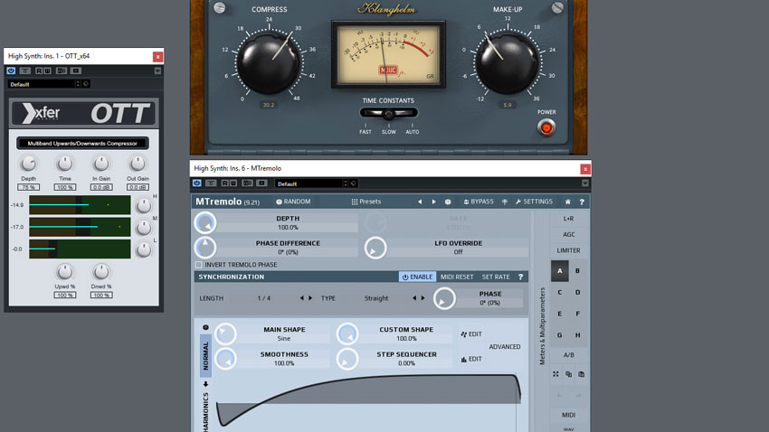This screenshot has width=769, height=432.
Task: Select the next preset arrow in MTremolo
Action: (x=433, y=202)
